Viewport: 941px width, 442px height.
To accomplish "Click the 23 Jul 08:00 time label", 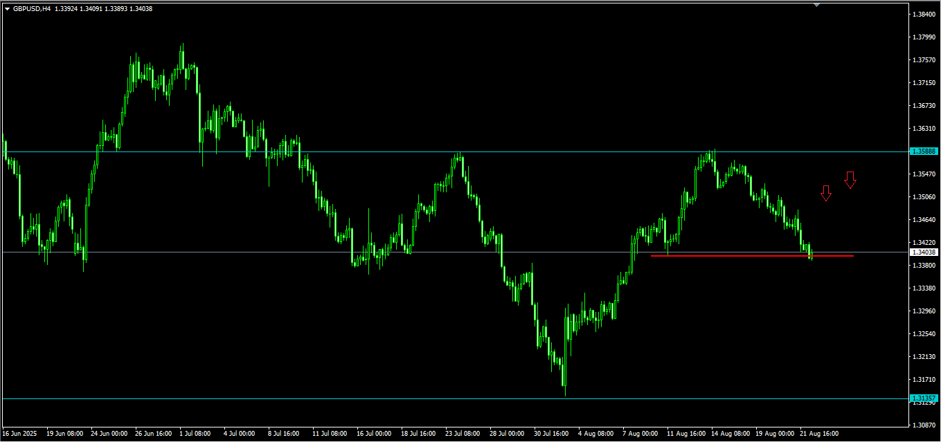I will coord(463,434).
